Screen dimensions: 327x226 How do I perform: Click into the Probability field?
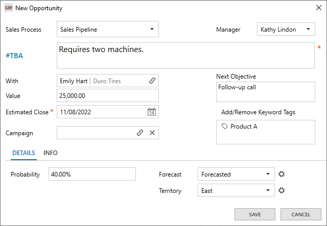pyautogui.click(x=92, y=174)
